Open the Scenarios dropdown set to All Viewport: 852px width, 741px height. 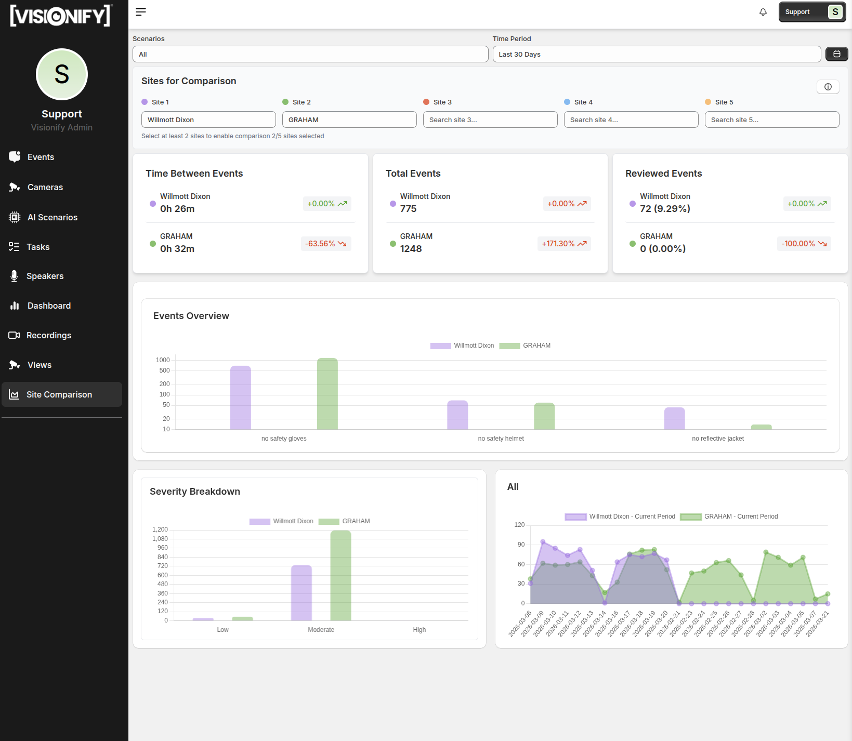point(310,54)
